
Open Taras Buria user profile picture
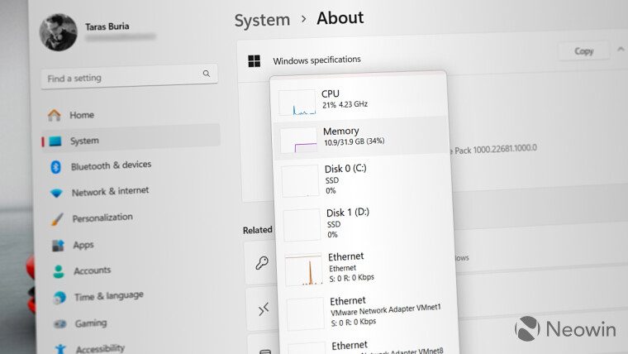point(58,31)
